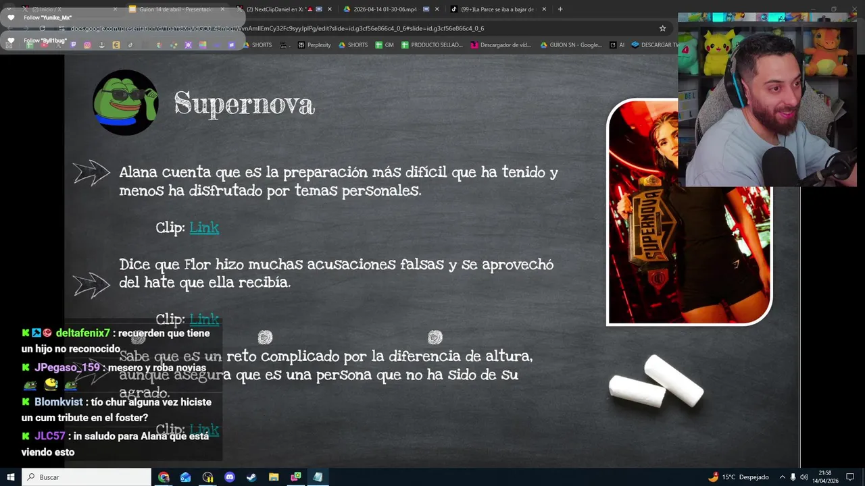The height and width of the screenshot is (486, 865).
Task: Expand the hidden system tray icons chevron
Action: click(x=782, y=477)
